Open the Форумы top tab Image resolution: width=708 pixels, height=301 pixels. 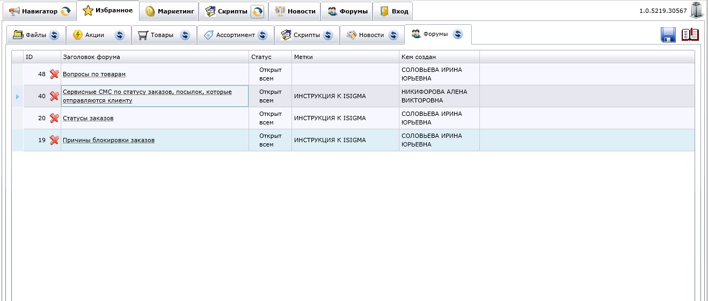[x=347, y=11]
